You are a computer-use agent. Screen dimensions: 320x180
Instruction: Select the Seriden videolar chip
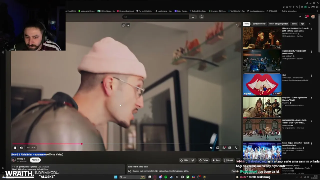coord(259,24)
